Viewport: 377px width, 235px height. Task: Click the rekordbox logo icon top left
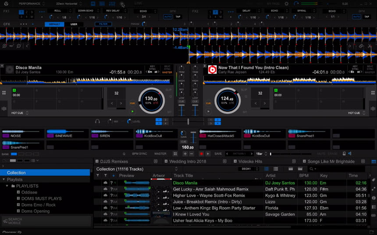point(6,4)
